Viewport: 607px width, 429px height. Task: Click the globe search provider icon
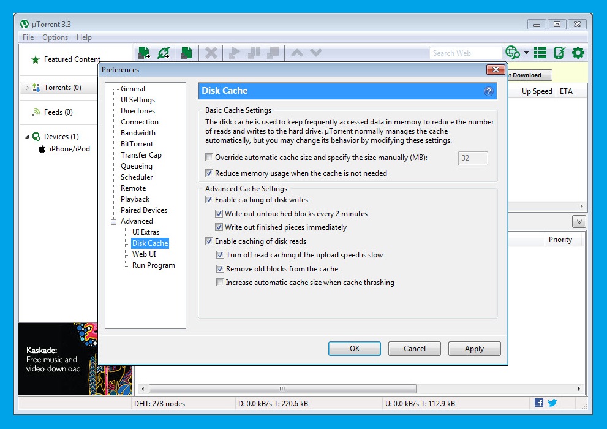tap(513, 52)
